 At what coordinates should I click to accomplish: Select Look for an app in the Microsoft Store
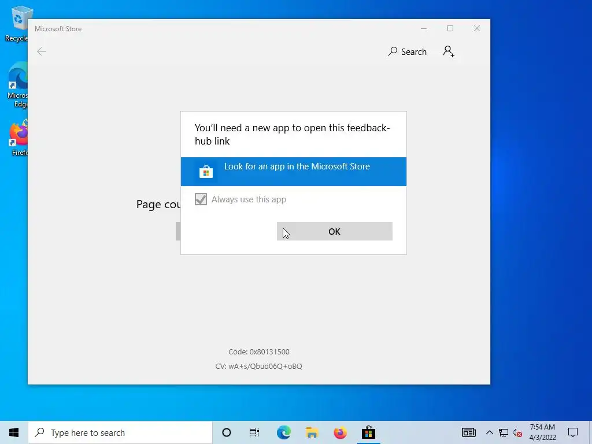coord(293,171)
